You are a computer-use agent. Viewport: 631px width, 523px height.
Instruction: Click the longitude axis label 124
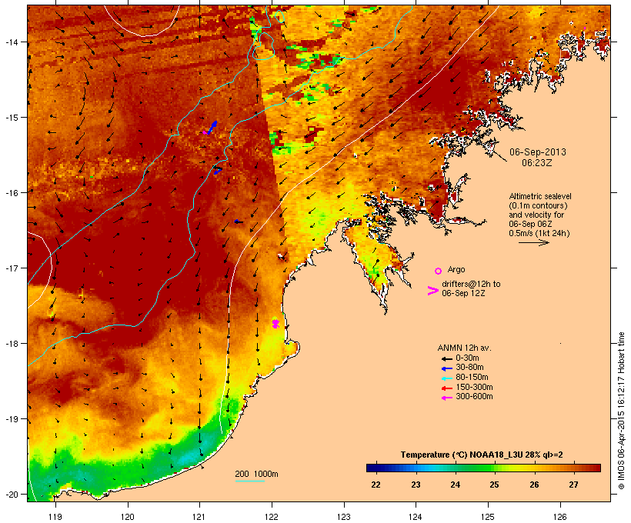tap(416, 517)
